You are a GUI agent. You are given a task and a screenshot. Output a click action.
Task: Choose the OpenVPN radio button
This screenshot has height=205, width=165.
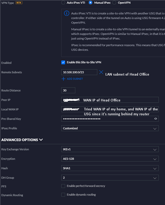tap(114, 3)
